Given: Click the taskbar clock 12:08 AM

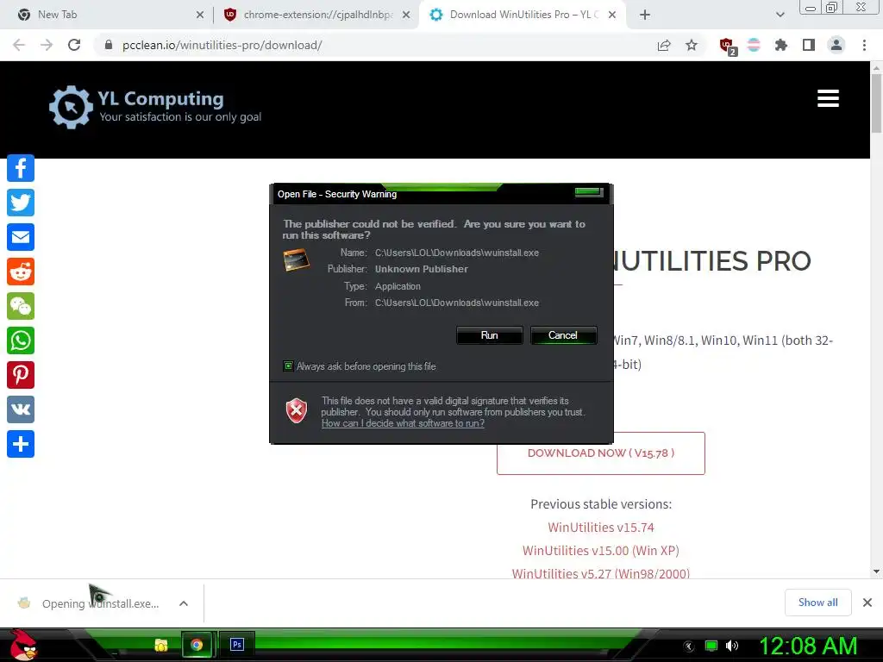Looking at the screenshot, I should (x=808, y=646).
